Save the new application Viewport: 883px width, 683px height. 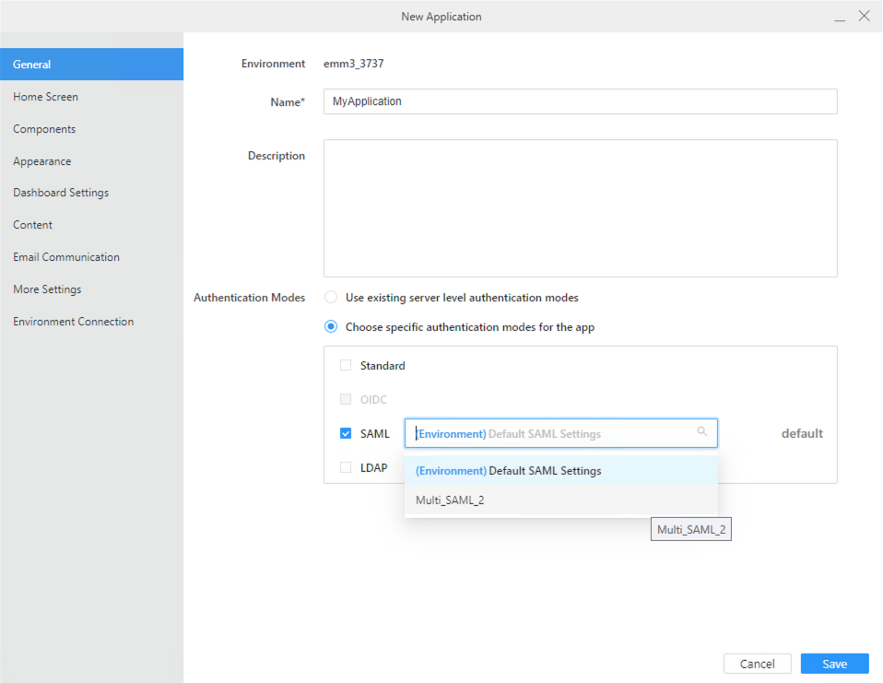[x=834, y=664]
